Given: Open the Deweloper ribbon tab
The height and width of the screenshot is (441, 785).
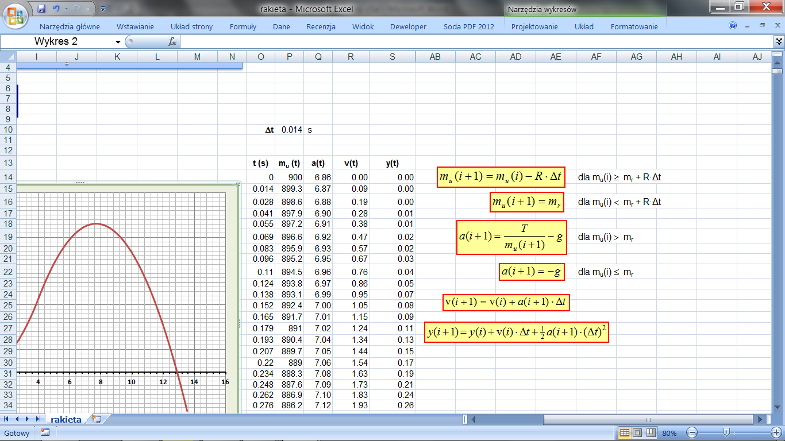Looking at the screenshot, I should pos(408,26).
